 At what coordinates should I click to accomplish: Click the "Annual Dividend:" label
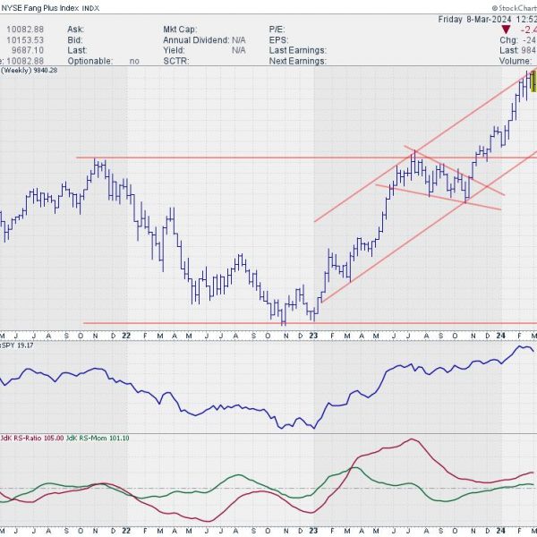coord(196,40)
